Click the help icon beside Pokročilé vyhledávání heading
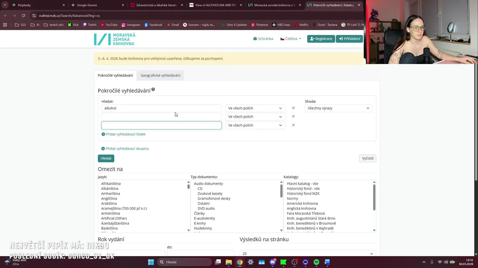478x268 pixels. coord(153,90)
